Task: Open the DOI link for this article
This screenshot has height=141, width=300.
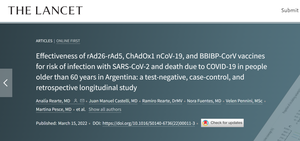Action: [149, 123]
